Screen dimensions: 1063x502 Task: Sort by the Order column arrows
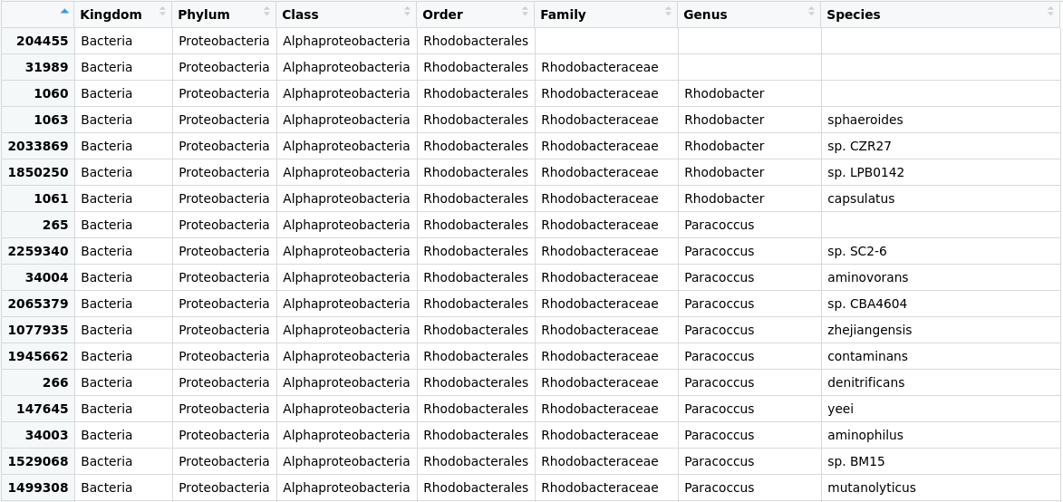525,11
